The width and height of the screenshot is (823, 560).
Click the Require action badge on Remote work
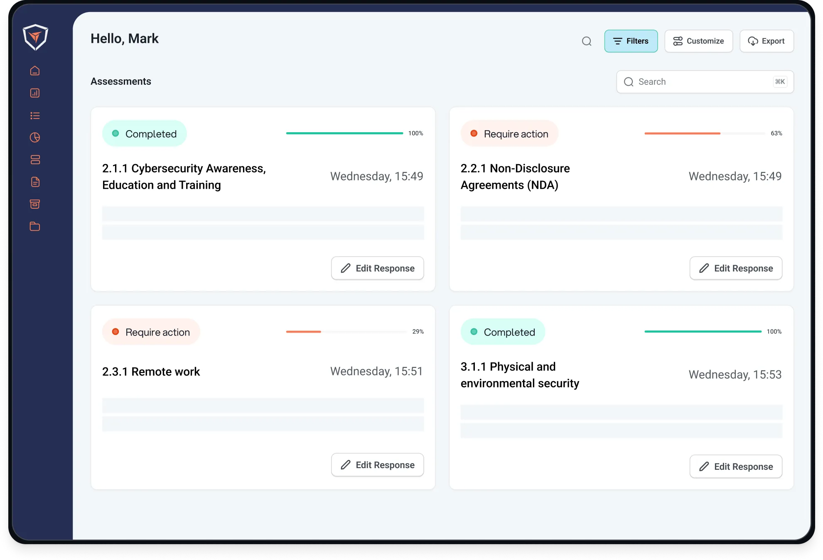tap(151, 331)
